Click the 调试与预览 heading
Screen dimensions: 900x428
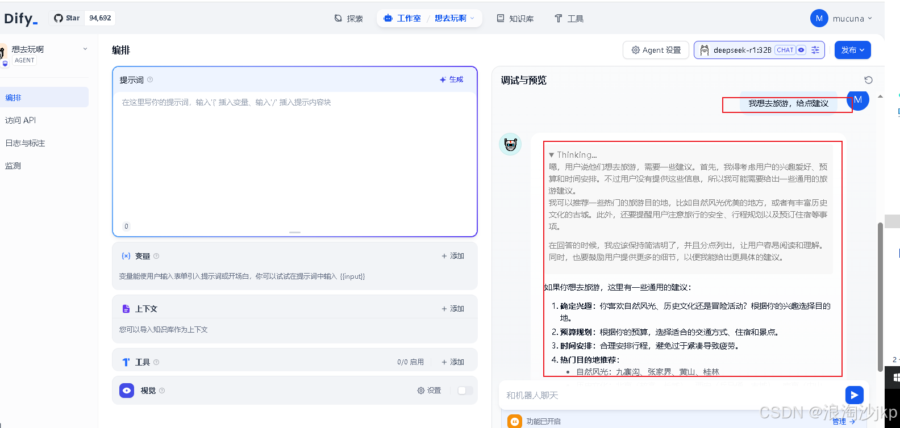pyautogui.click(x=523, y=80)
